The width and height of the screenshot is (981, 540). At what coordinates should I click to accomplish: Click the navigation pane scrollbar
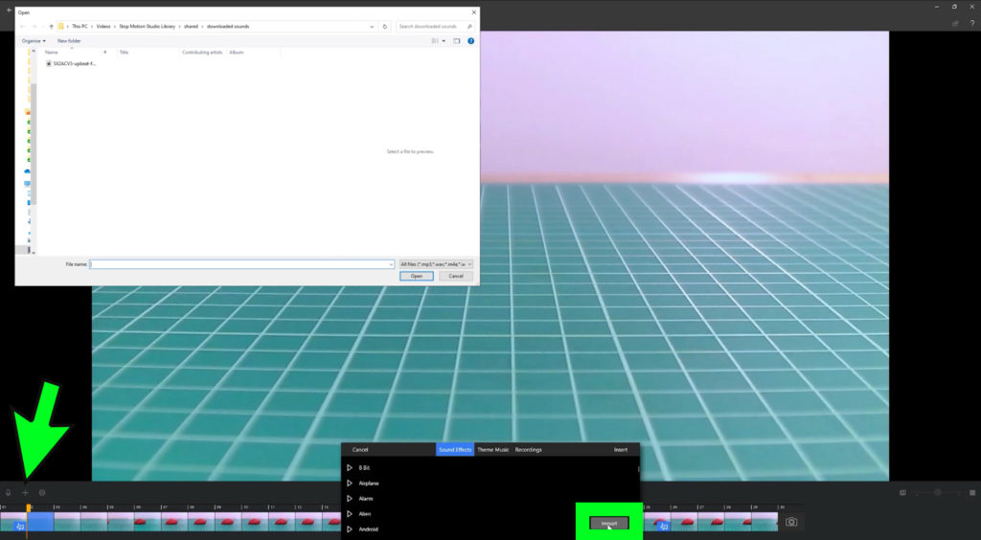coord(34,144)
